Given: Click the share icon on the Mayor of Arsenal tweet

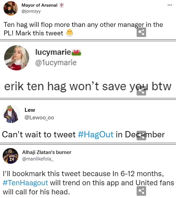Looking at the screenshot, I should tap(141, 32).
